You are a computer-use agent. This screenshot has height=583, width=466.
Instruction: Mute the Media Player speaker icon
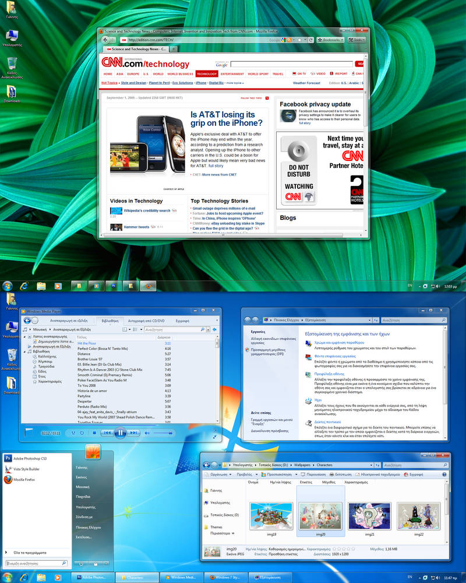pos(147,433)
